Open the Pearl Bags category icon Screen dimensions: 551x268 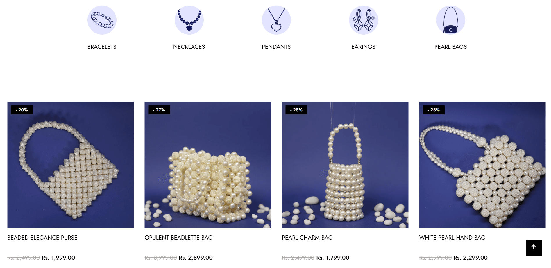(451, 20)
